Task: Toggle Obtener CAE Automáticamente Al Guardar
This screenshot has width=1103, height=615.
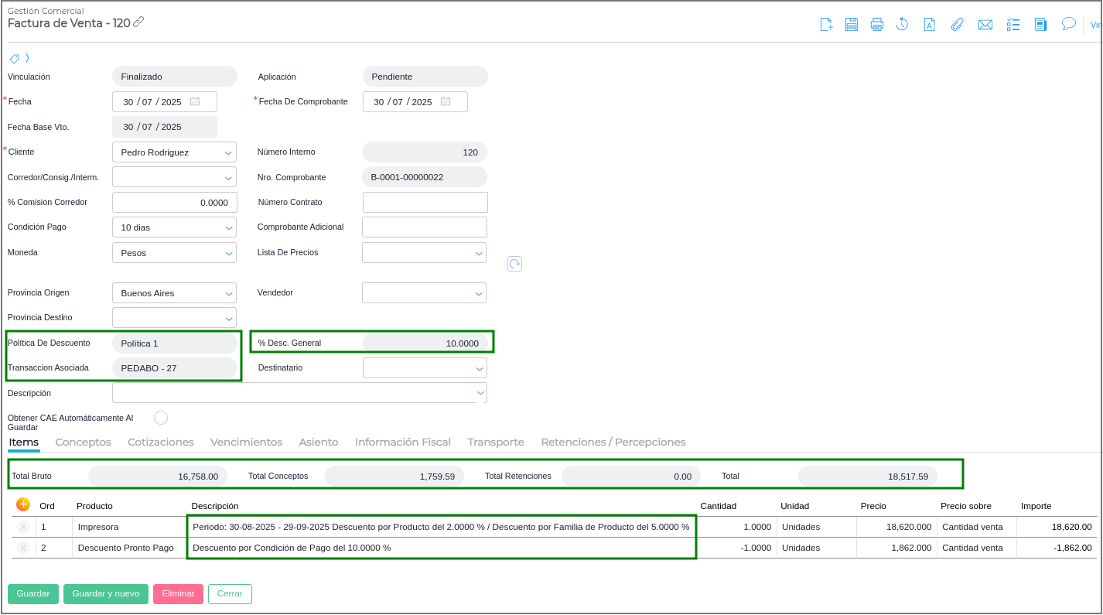Action: [x=161, y=418]
